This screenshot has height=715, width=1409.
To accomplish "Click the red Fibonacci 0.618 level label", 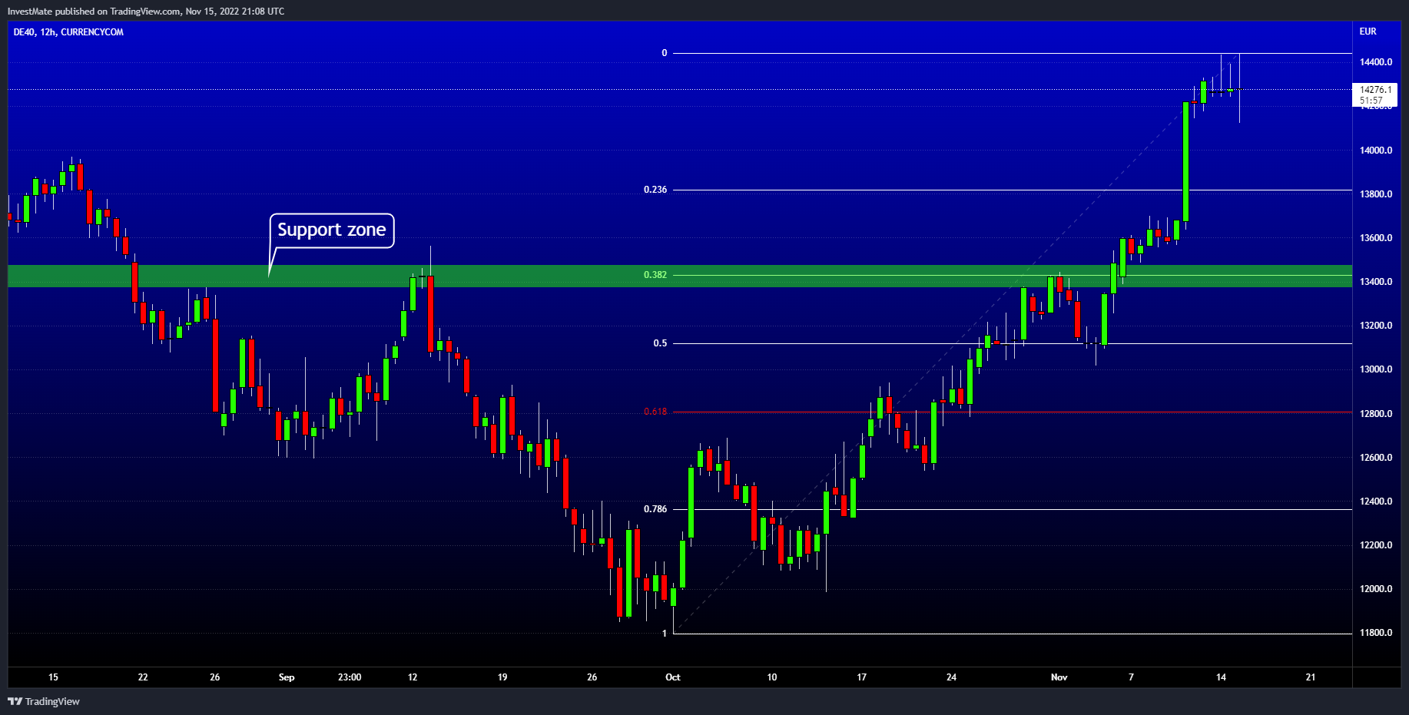I will point(655,412).
